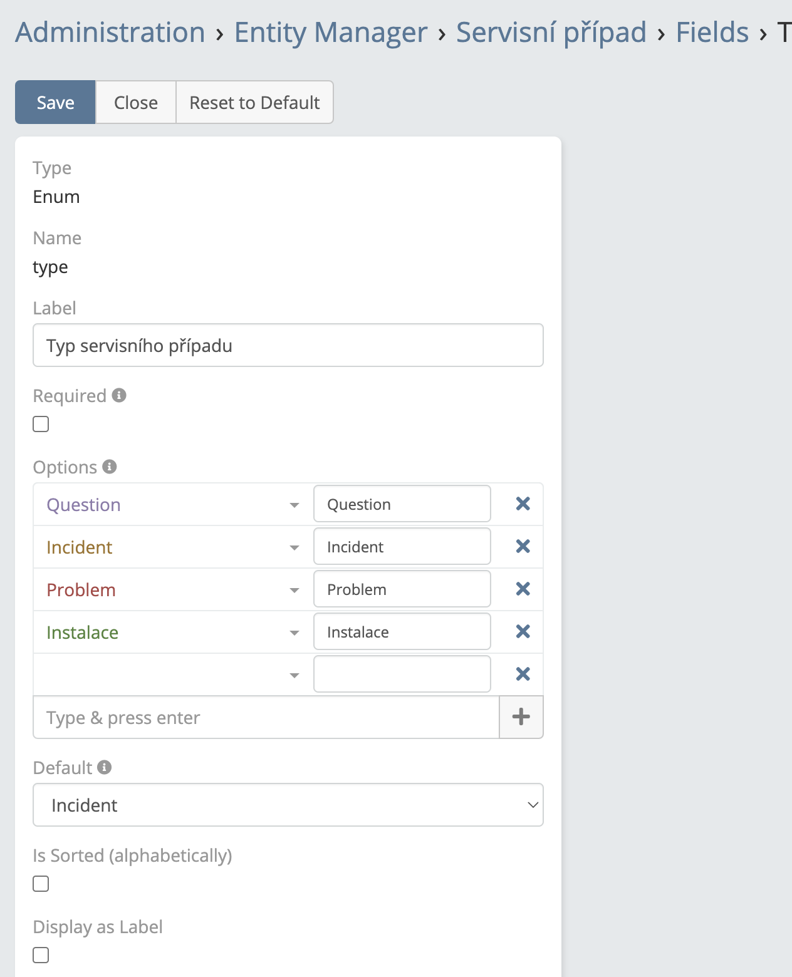The width and height of the screenshot is (792, 977).
Task: Click the plus icon to add option
Action: (521, 717)
